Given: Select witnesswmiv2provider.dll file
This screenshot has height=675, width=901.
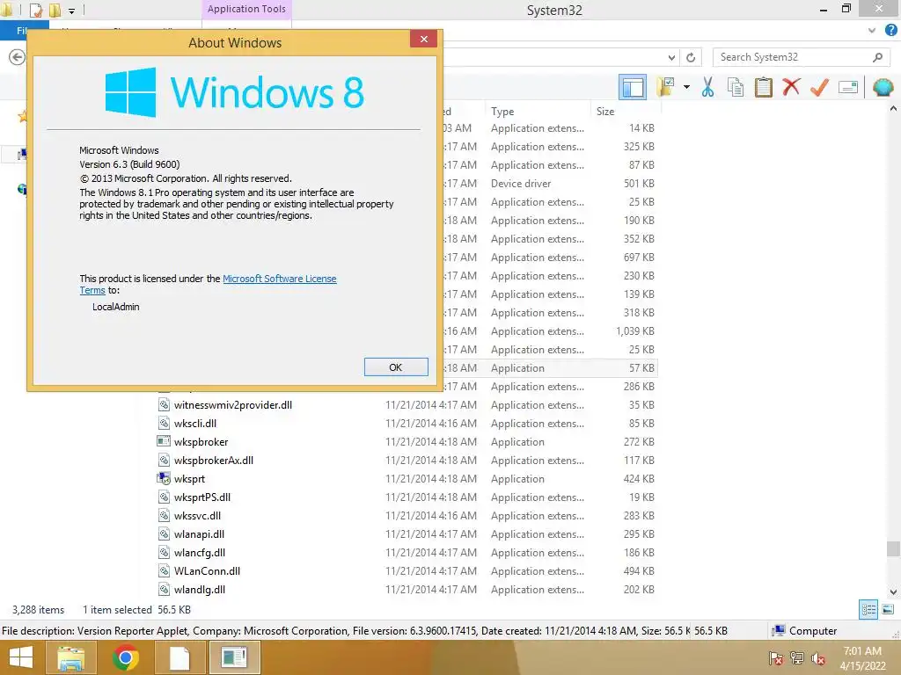Looking at the screenshot, I should pyautogui.click(x=232, y=404).
